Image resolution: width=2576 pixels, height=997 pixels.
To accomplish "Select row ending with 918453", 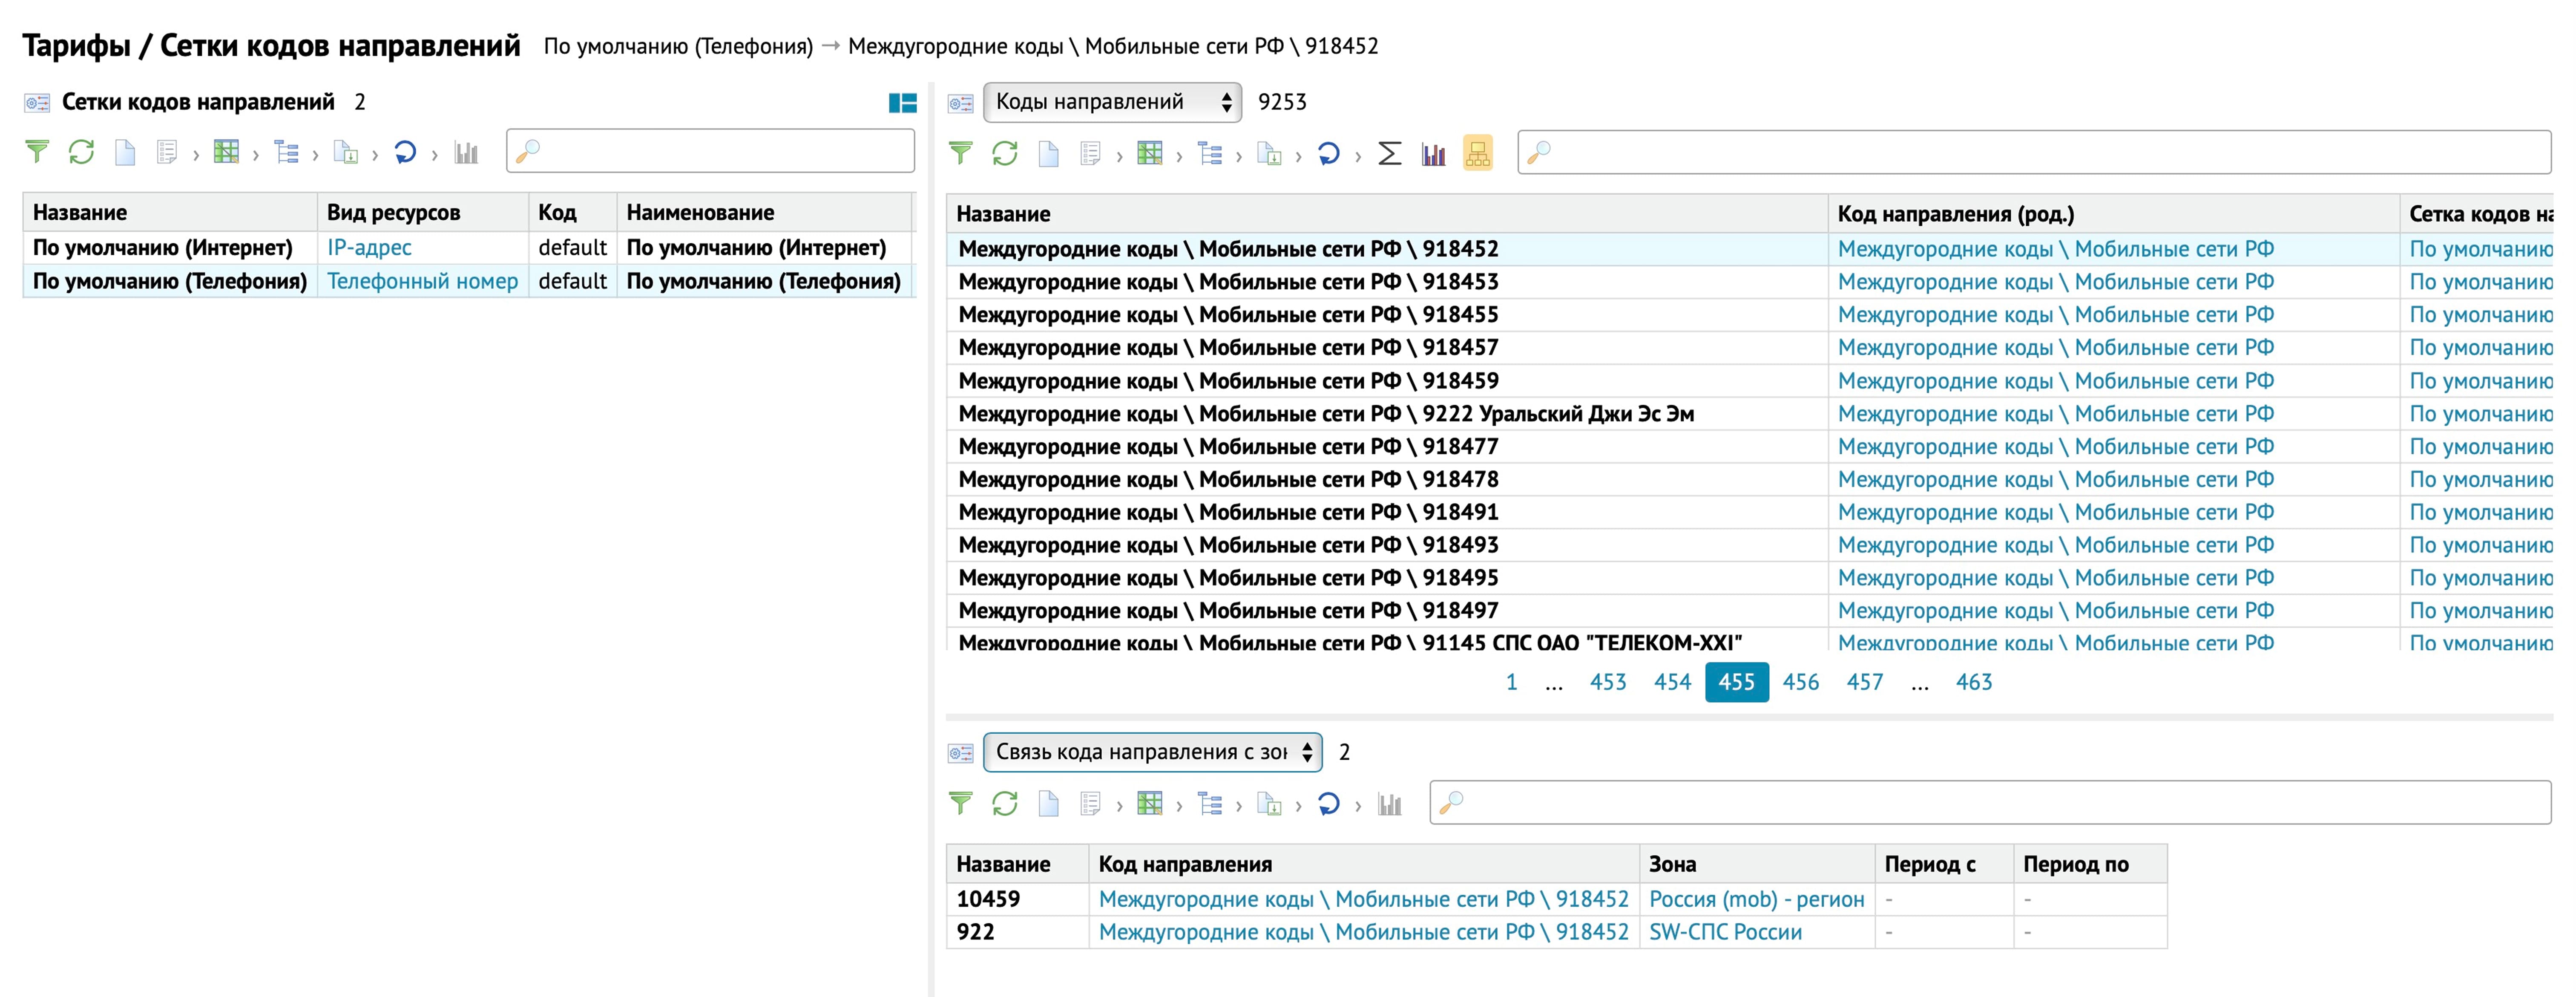I will [1750, 282].
